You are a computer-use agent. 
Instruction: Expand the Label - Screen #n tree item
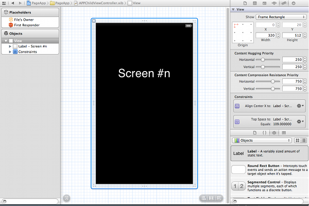click(x=10, y=46)
